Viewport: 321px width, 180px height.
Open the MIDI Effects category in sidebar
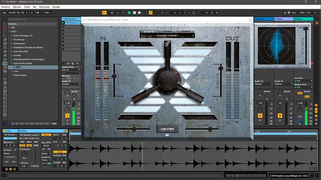pyautogui.click(x=5, y=55)
